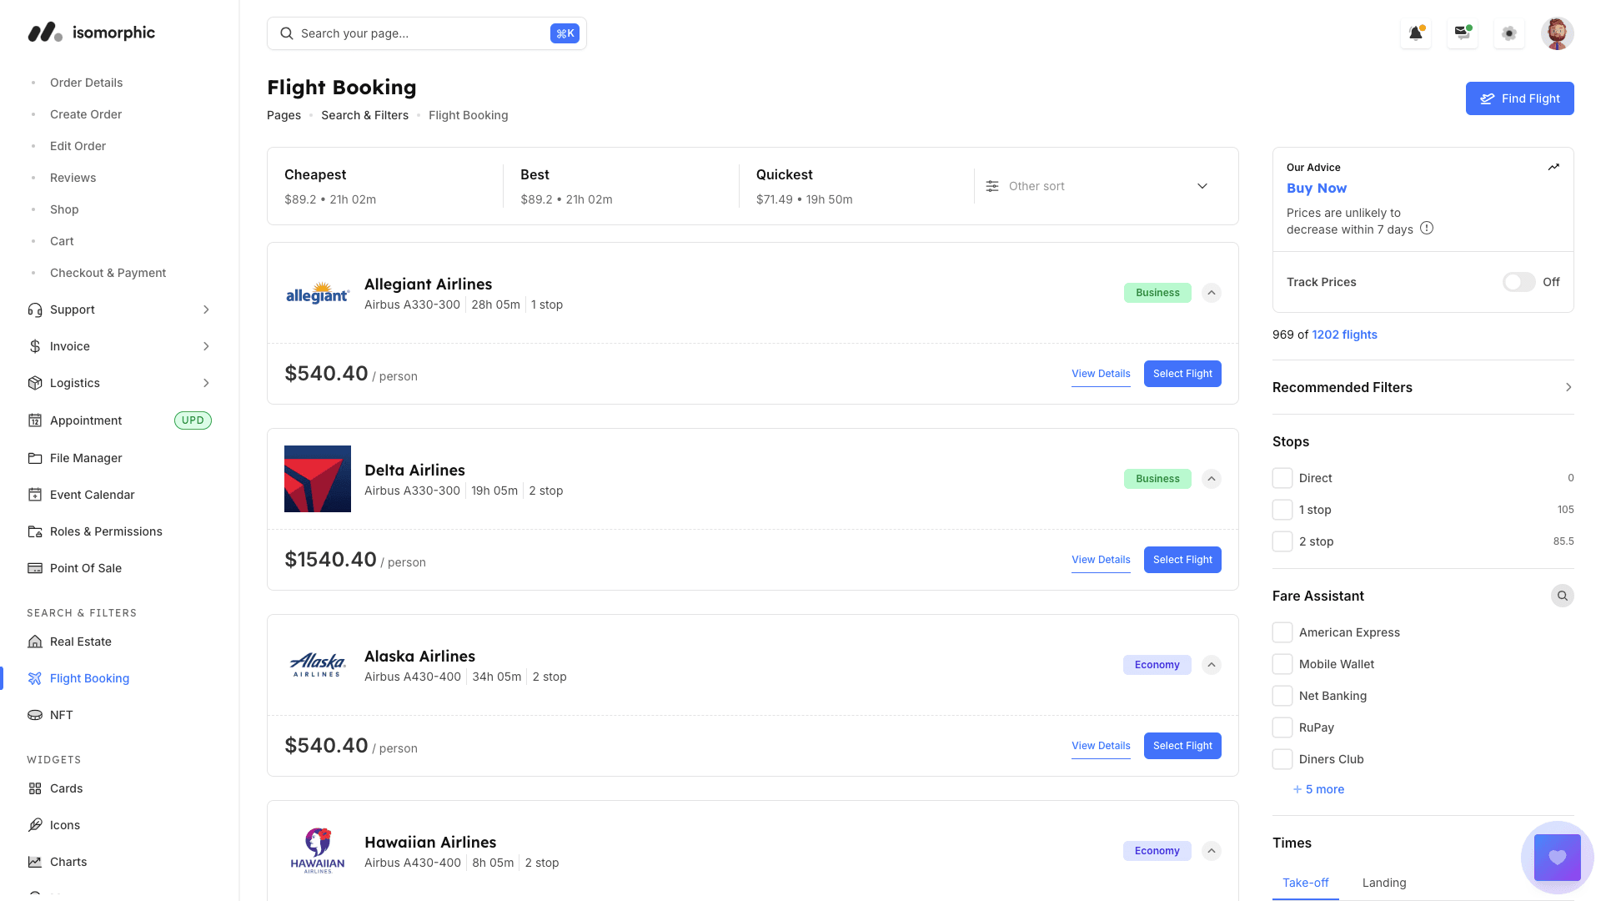This screenshot has height=901, width=1601.
Task: Click the Fare Assistant search icon
Action: [1562, 596]
